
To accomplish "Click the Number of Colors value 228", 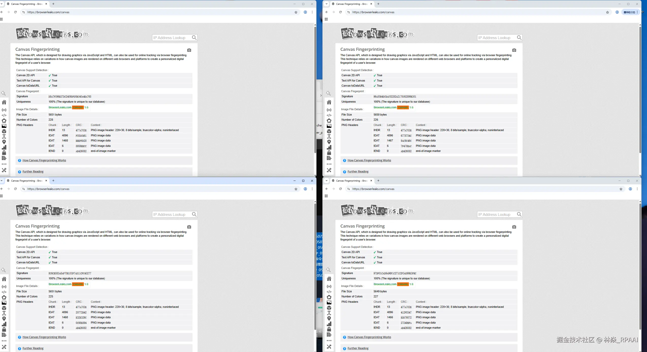I will [51, 120].
